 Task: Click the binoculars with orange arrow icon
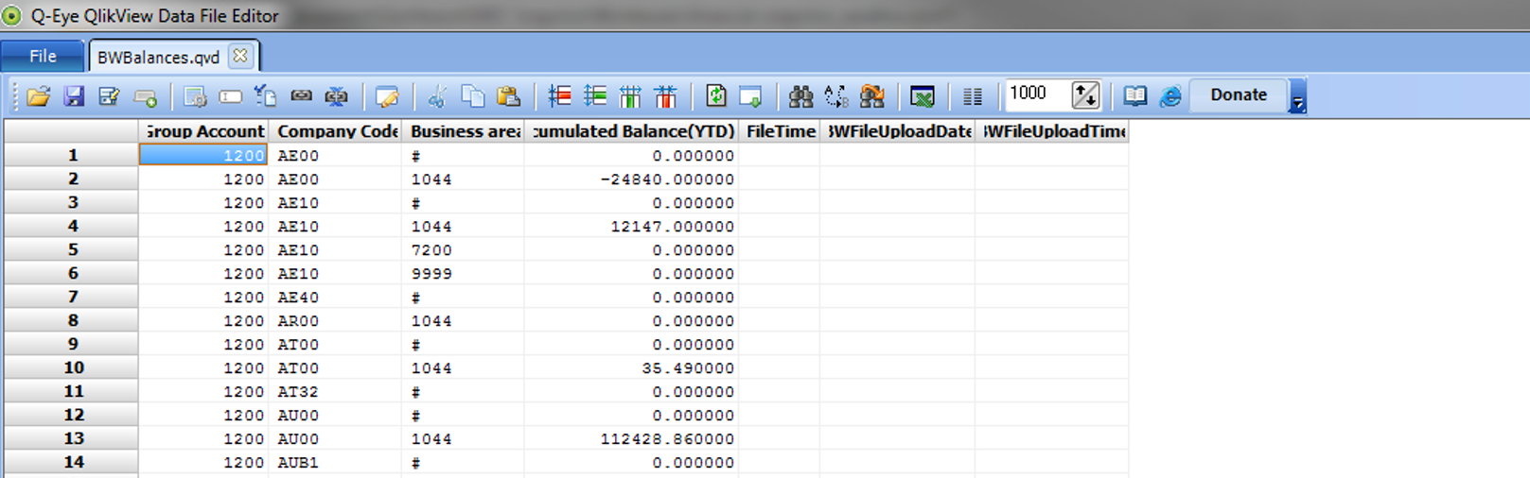pyautogui.click(x=871, y=95)
